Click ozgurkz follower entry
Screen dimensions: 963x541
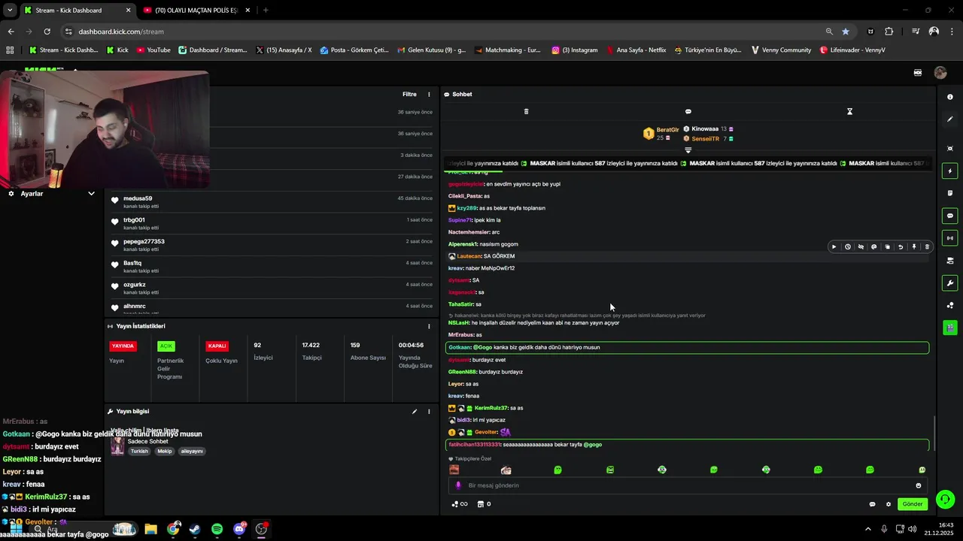(x=272, y=288)
